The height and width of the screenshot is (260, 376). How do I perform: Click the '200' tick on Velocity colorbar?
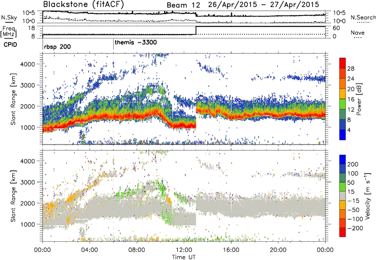pos(353,164)
